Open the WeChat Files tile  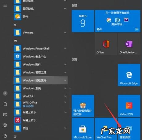point(106,129)
